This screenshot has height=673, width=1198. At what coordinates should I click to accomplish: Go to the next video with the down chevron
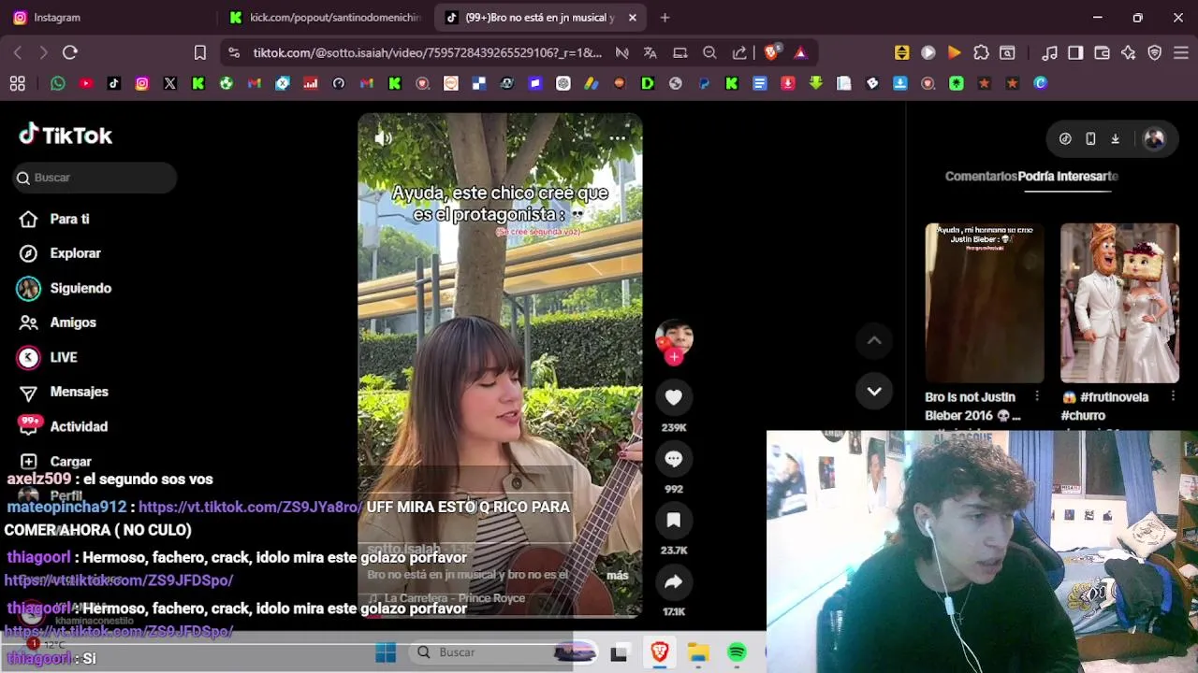(x=874, y=392)
